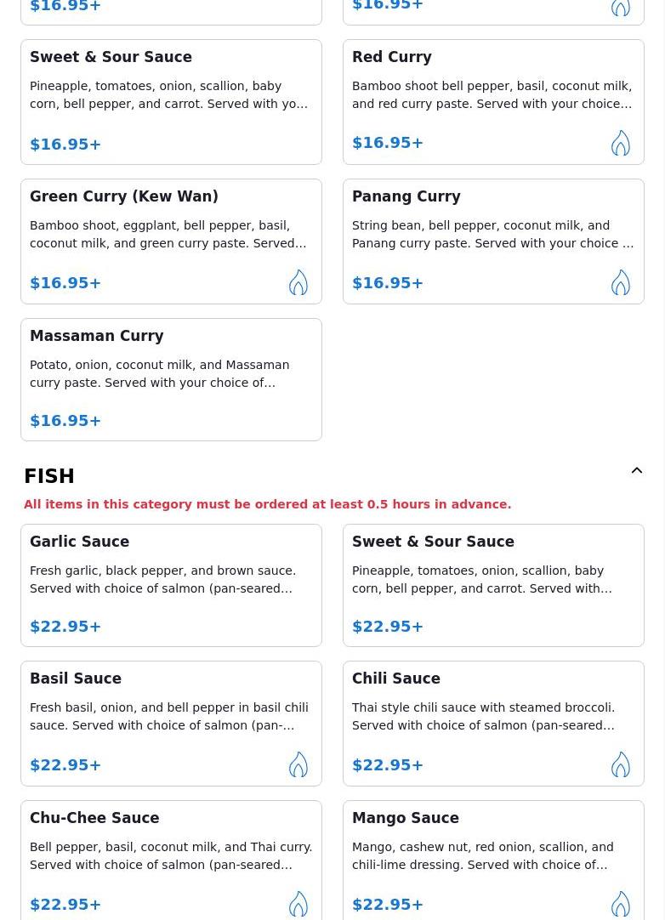Image resolution: width=665 pixels, height=920 pixels.
Task: Click the Chili Sauce description text
Action: [x=484, y=717]
